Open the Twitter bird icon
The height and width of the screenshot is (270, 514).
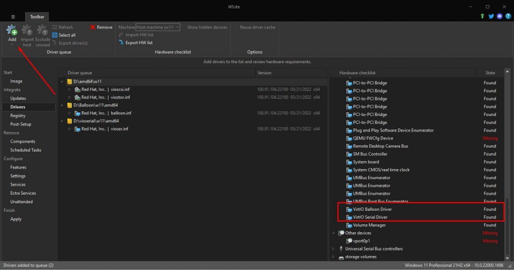(491, 16)
